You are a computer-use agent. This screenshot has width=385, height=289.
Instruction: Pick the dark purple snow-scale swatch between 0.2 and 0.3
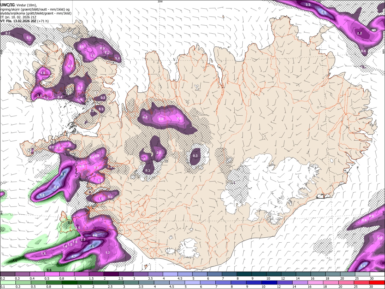click(8, 274)
